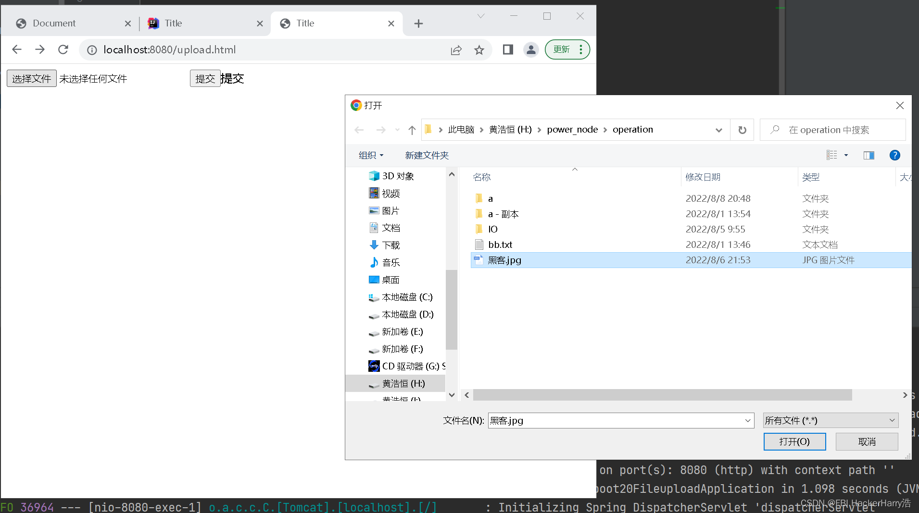Click 此电脑 in the breadcrumb path
919x513 pixels.
(x=461, y=130)
